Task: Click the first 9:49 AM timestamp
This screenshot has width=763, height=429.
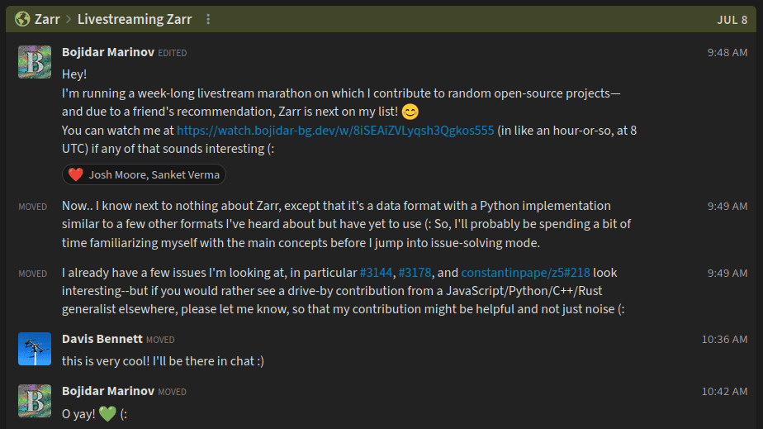Action: [727, 207]
